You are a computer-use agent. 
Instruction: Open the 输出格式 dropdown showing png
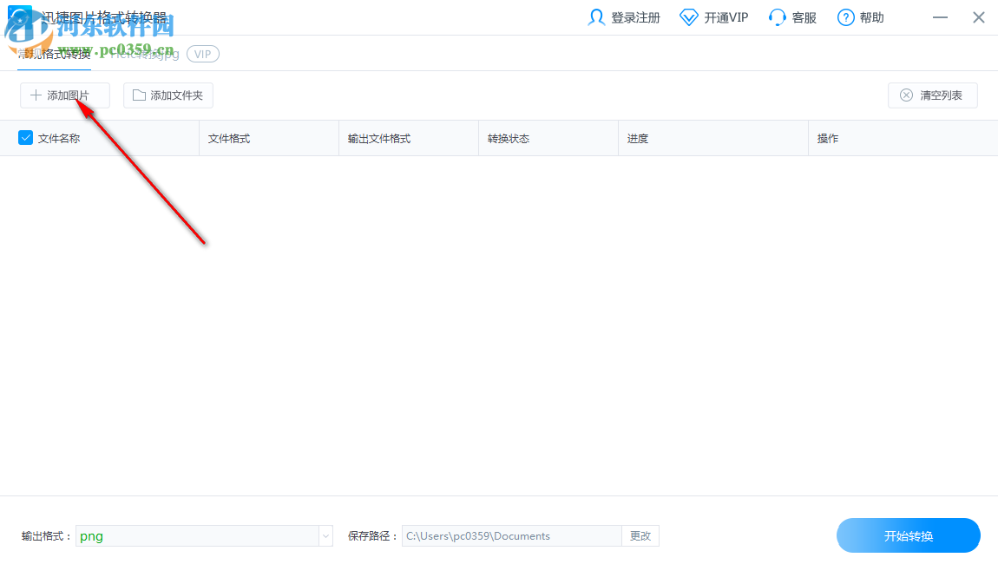pos(204,535)
